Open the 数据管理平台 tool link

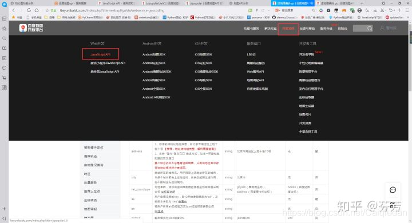(308, 71)
